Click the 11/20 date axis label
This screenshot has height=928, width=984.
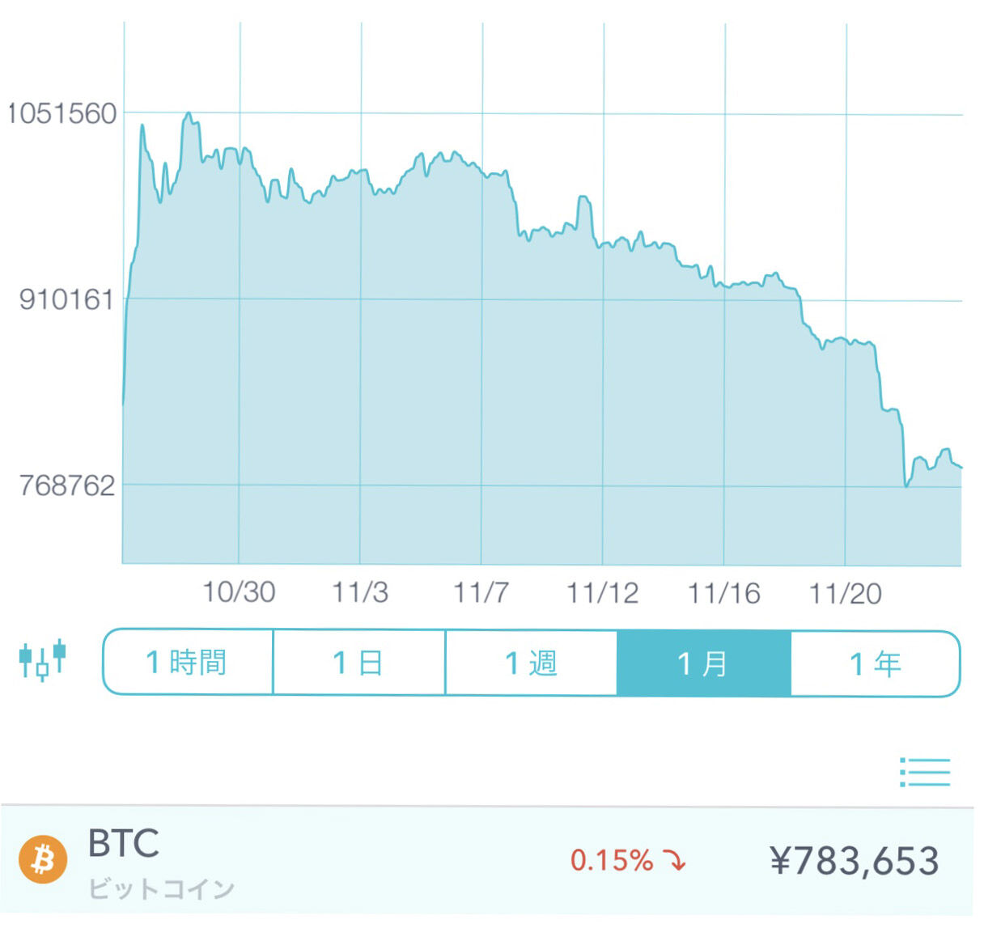[845, 592]
